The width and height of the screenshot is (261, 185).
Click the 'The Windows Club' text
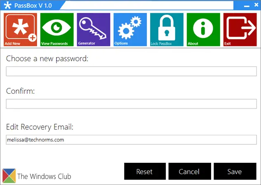(44, 176)
